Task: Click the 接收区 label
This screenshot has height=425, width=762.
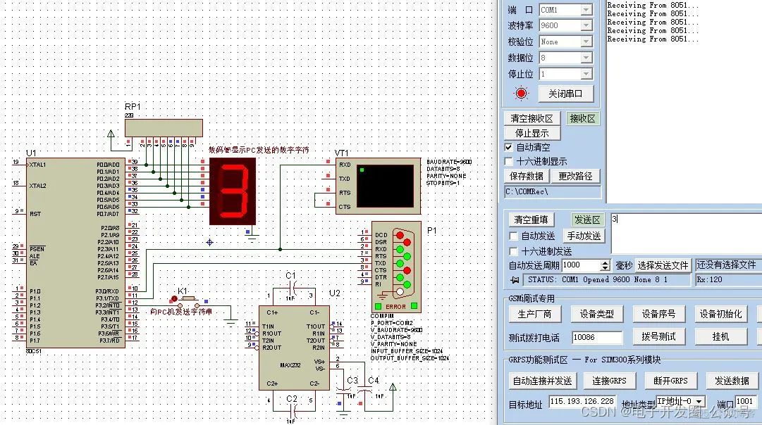Action: [x=582, y=118]
